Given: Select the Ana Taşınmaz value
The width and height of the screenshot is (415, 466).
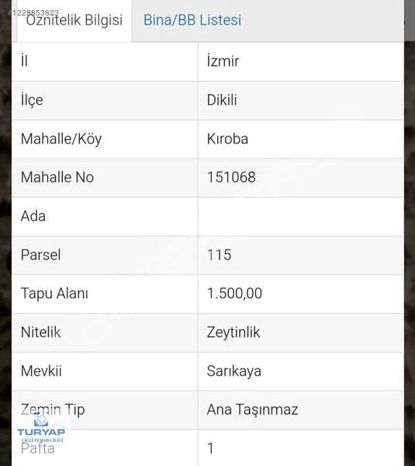Looking at the screenshot, I should [252, 410].
